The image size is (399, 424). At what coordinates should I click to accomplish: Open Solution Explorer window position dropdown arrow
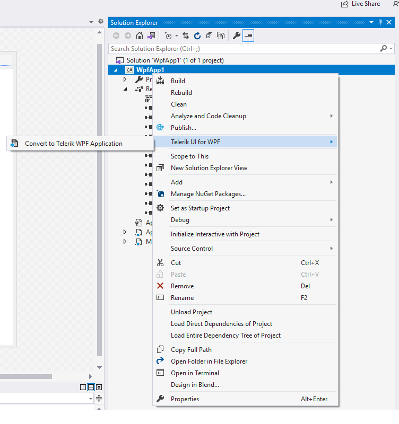(371, 22)
